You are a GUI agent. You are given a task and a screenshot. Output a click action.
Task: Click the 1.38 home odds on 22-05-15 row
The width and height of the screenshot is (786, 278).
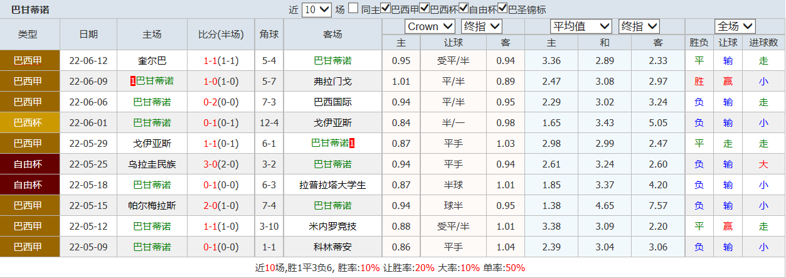(551, 206)
